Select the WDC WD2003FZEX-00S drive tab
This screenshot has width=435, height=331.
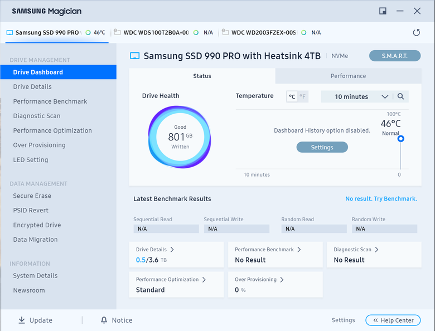(272, 32)
